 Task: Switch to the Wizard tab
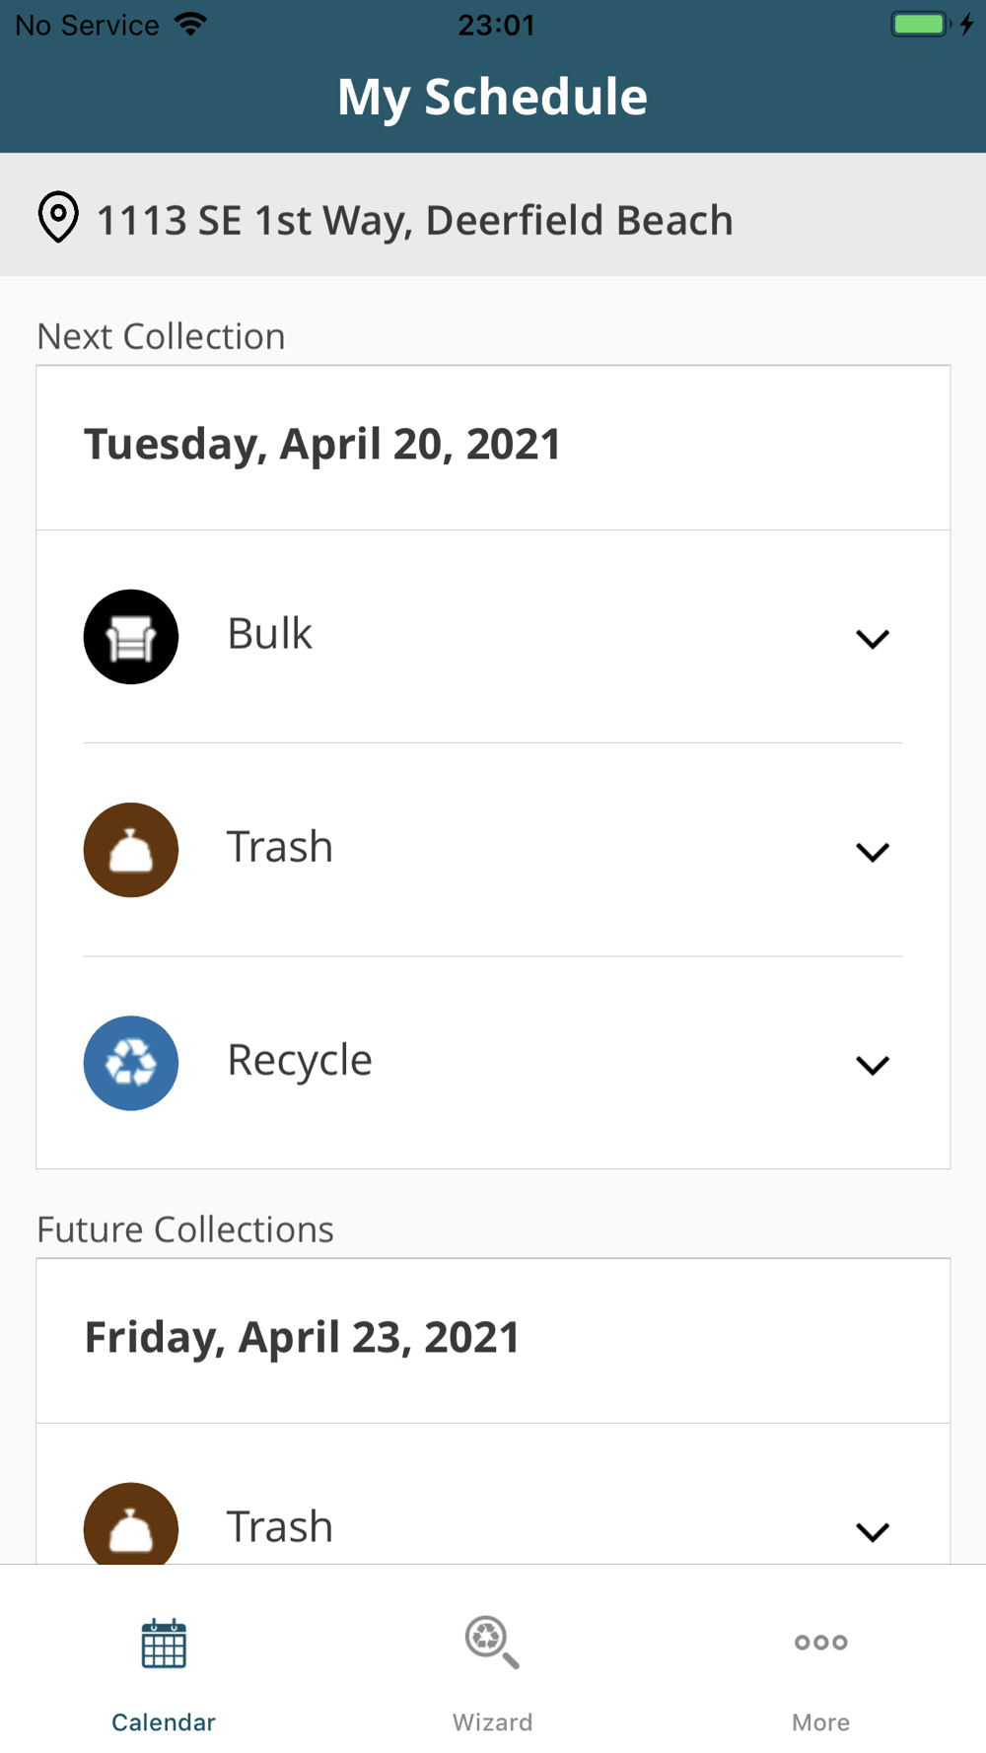[492, 1721]
